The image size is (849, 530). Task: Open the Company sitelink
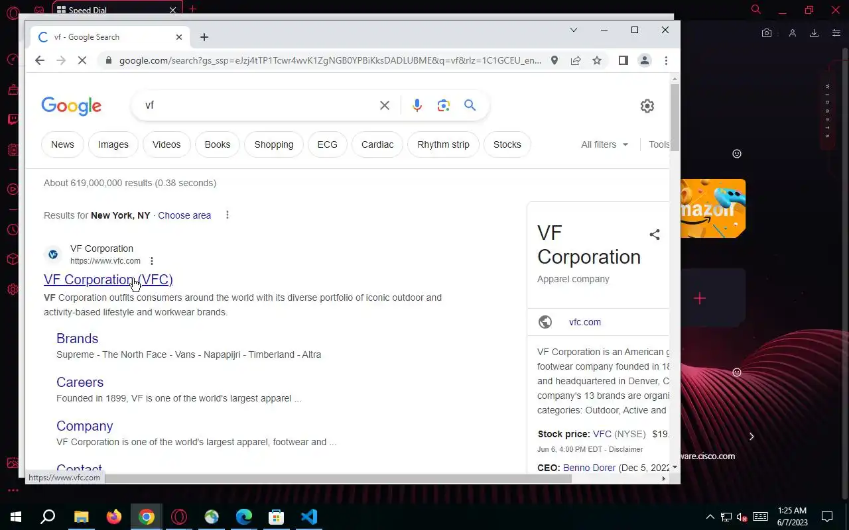[84, 426]
